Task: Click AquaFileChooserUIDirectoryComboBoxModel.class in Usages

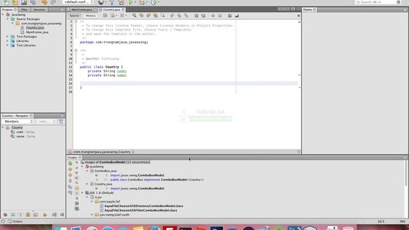Action: (x=144, y=206)
